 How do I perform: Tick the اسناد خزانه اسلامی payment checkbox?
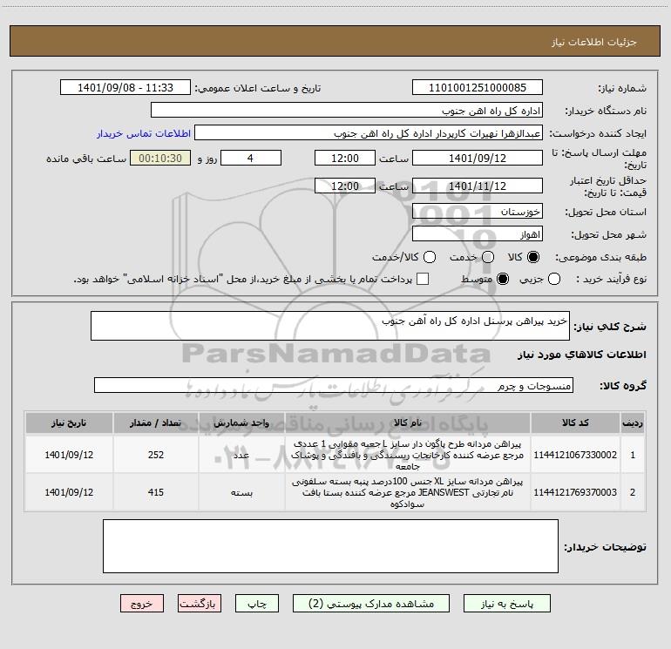pos(423,279)
